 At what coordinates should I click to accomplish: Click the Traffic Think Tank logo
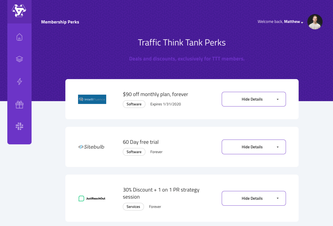coord(19,11)
